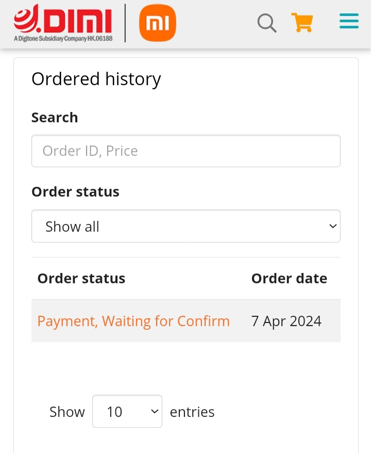The width and height of the screenshot is (371, 453).
Task: Click the Search label above the field
Action: 55,117
